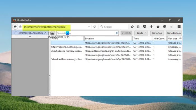Reload the page with the refresh icon
The width and height of the screenshot is (196, 110).
pos(95,27)
